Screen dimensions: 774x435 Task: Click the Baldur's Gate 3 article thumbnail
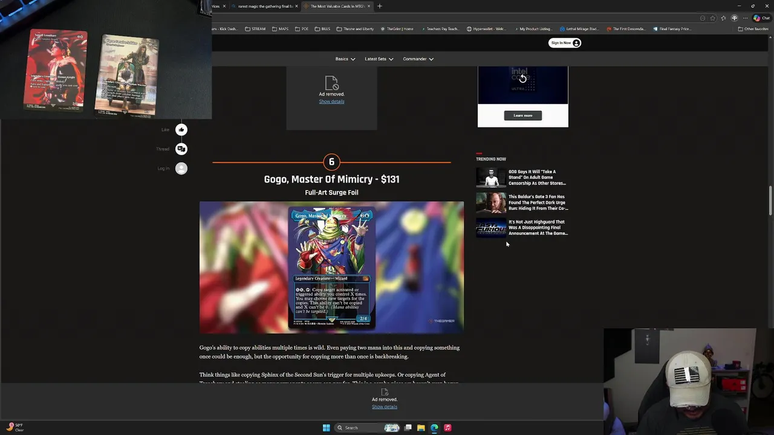pyautogui.click(x=491, y=202)
